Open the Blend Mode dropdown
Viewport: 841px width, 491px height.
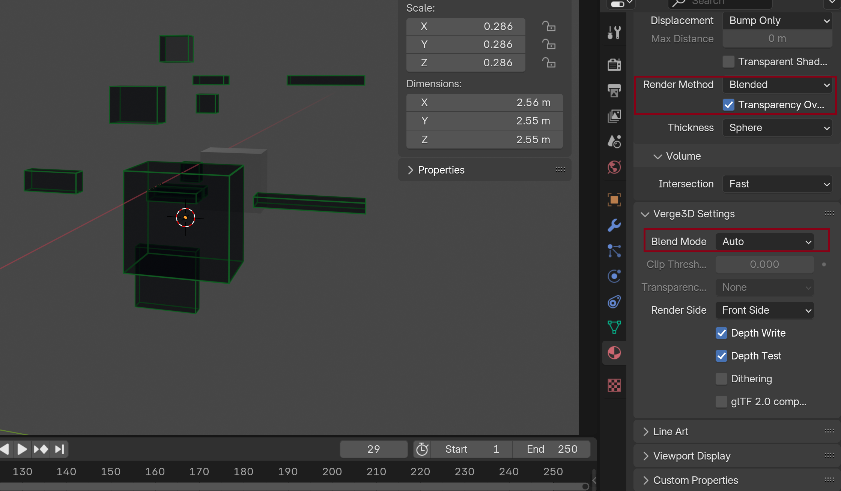coord(765,242)
